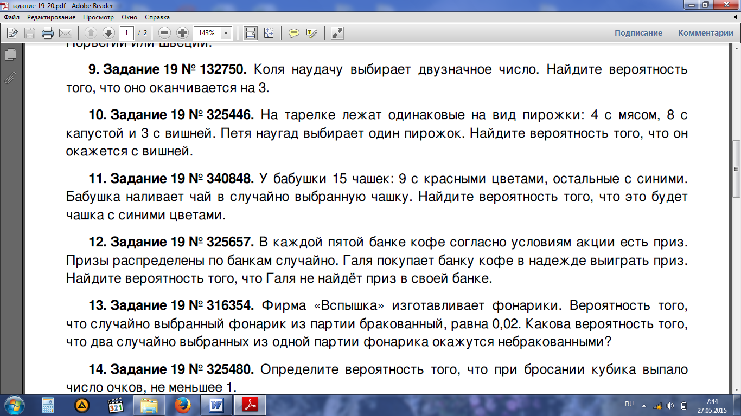
Task: Open Firefox from the taskbar
Action: pyautogui.click(x=183, y=405)
